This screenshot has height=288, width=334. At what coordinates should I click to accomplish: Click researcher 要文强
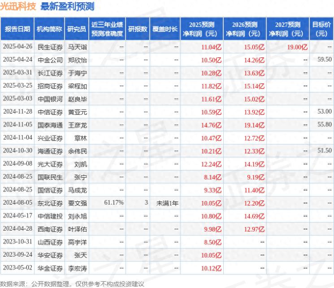tap(77, 203)
